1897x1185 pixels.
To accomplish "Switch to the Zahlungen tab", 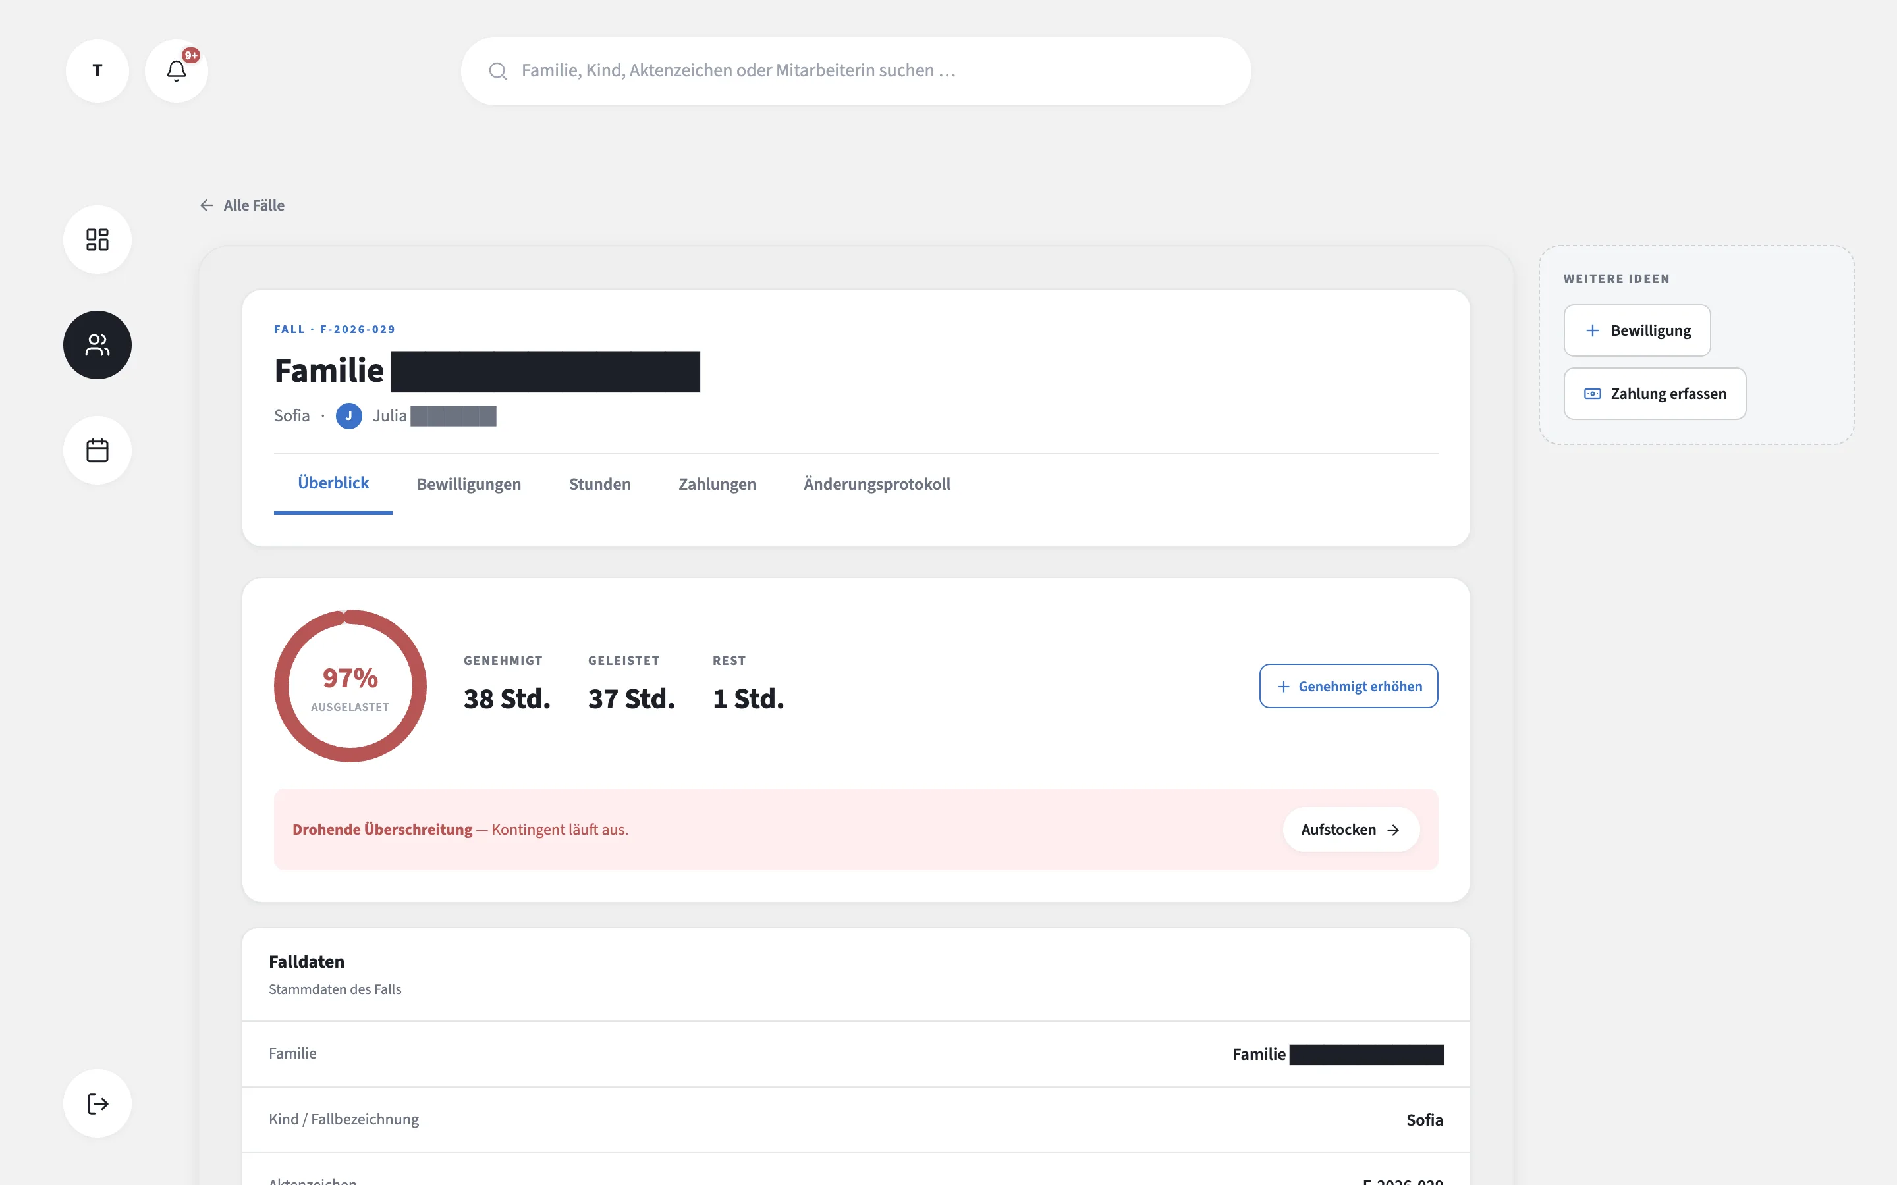I will pyautogui.click(x=717, y=485).
